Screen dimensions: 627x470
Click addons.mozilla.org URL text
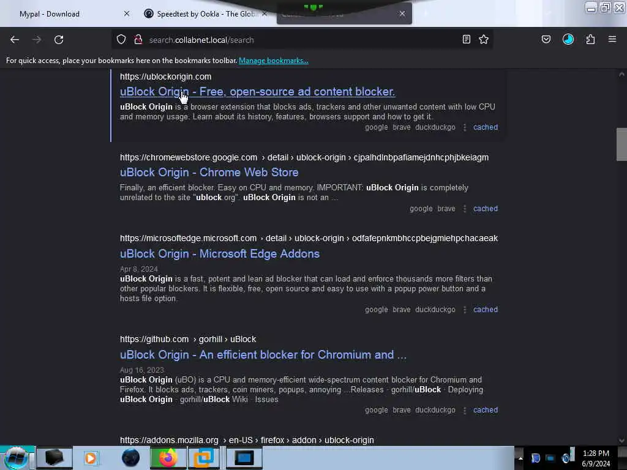tap(169, 440)
